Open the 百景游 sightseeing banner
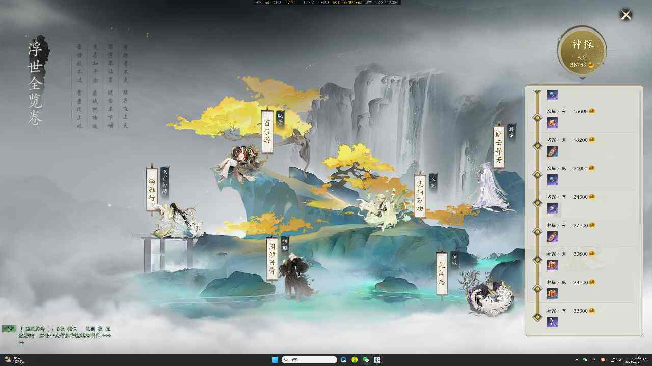 pos(267,131)
